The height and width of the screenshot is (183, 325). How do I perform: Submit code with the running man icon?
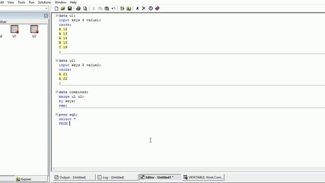[x=137, y=9]
